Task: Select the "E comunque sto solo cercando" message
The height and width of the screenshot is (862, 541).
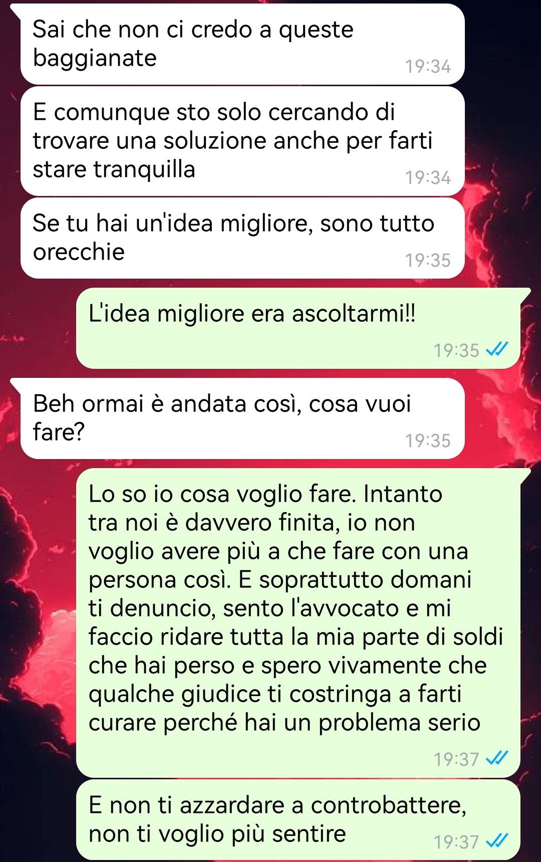Action: (242, 141)
